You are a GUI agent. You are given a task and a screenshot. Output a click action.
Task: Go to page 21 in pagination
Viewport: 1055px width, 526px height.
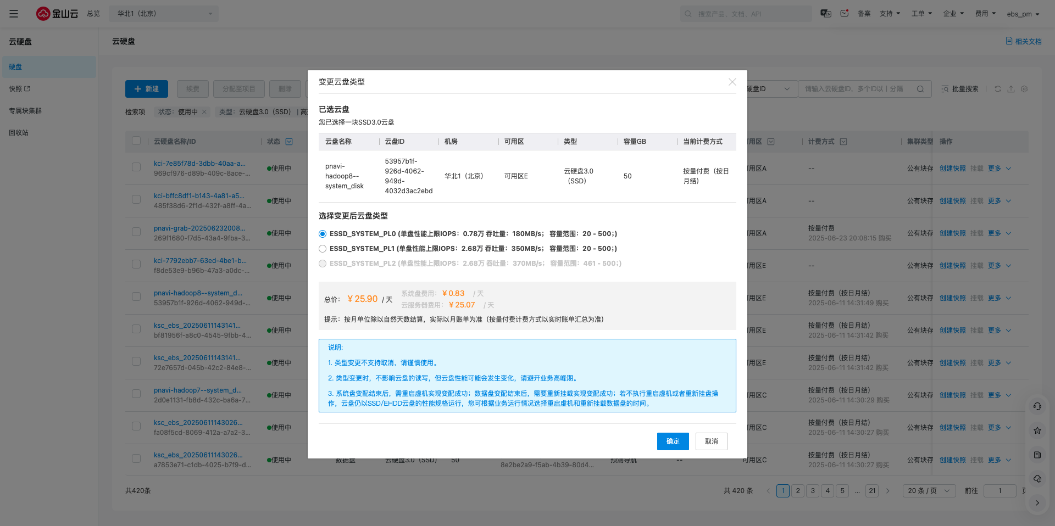pyautogui.click(x=873, y=491)
